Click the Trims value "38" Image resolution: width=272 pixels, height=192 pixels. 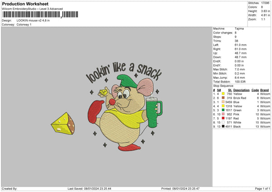click(236, 41)
